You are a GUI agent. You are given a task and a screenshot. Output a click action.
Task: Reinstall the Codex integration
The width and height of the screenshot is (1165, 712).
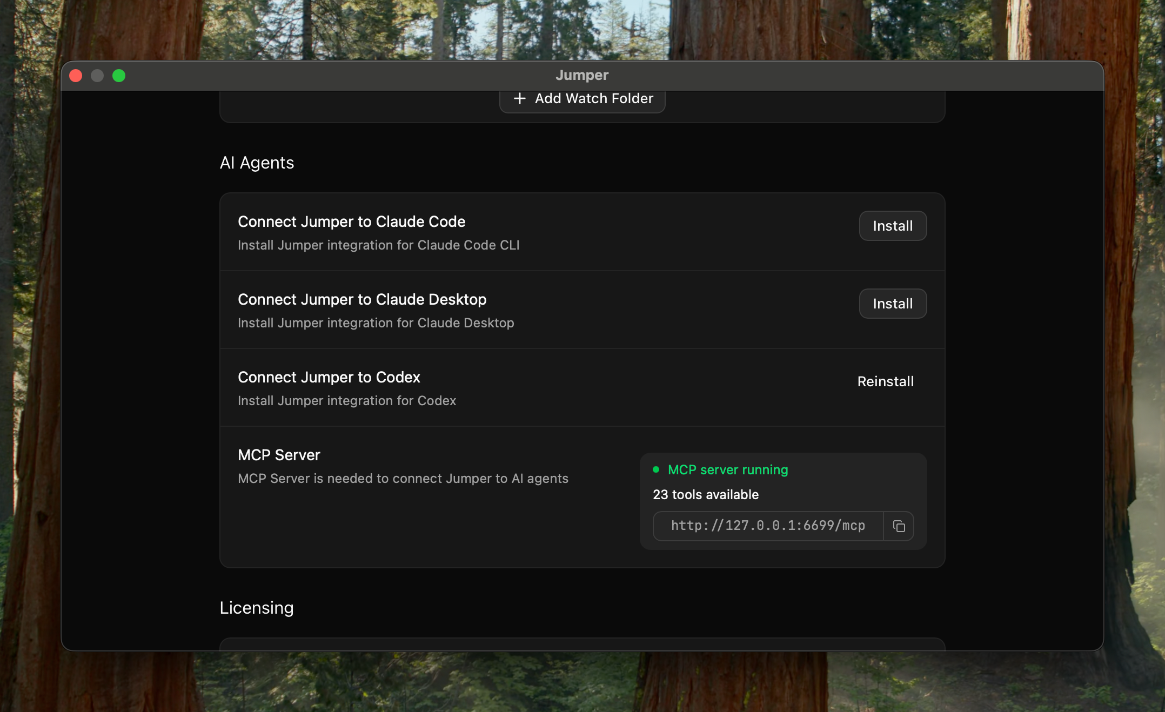(885, 381)
